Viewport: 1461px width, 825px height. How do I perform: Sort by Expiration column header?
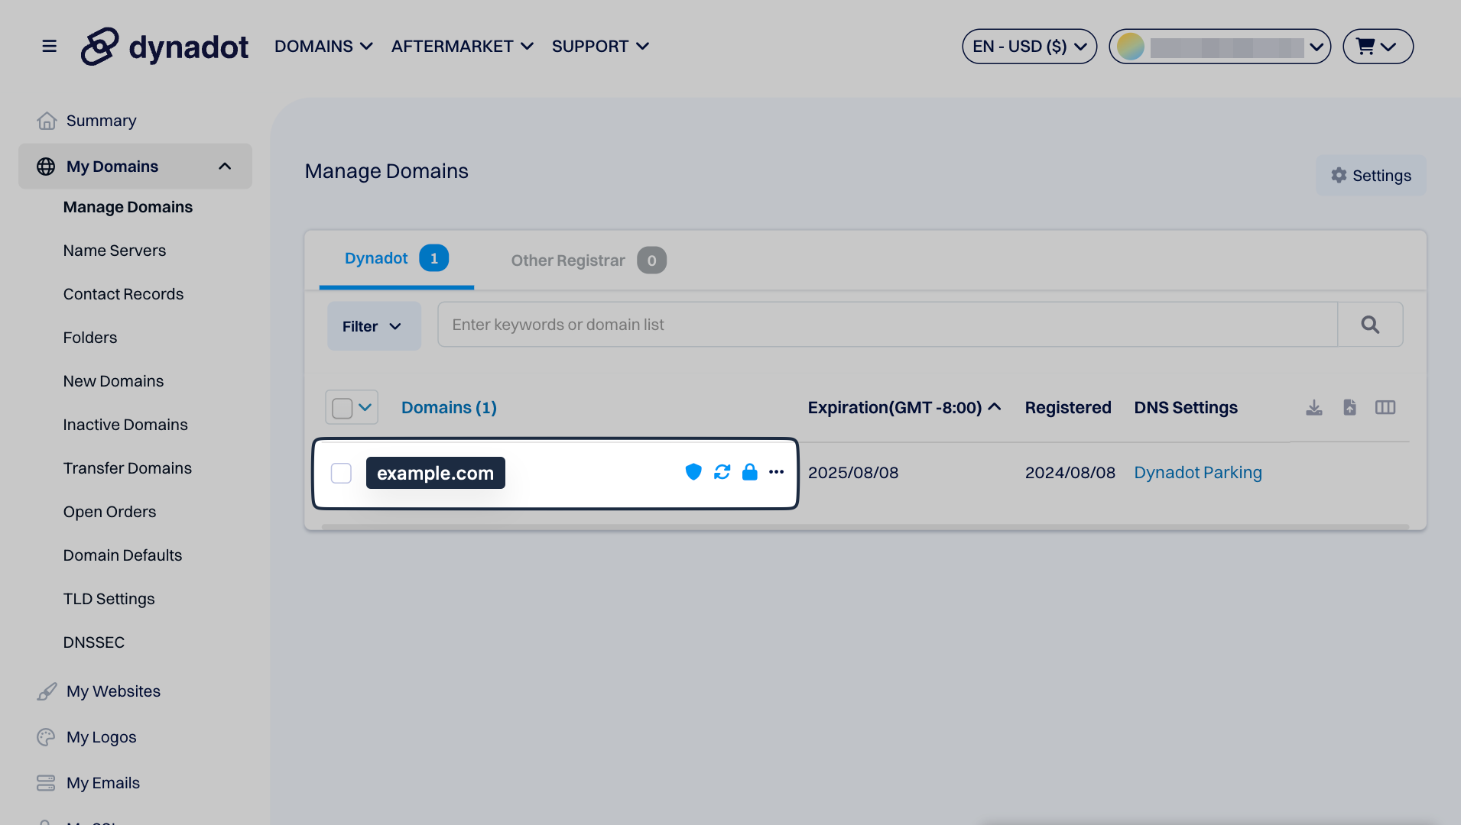tap(904, 408)
